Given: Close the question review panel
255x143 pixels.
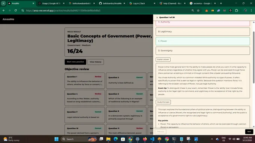Looking at the screenshot, I should point(157,17).
